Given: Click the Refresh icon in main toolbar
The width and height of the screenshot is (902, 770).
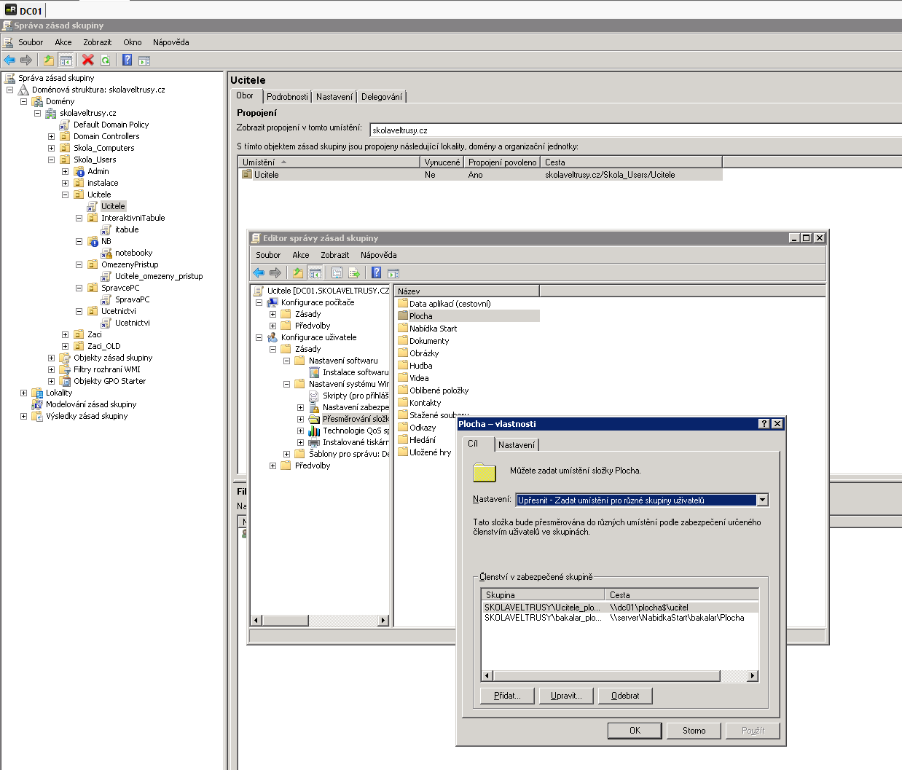Looking at the screenshot, I should click(x=106, y=60).
